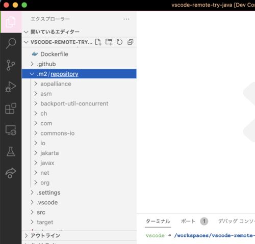The image size is (255, 244).
Task: Open the Testing flask view
Action: pyautogui.click(x=11, y=151)
